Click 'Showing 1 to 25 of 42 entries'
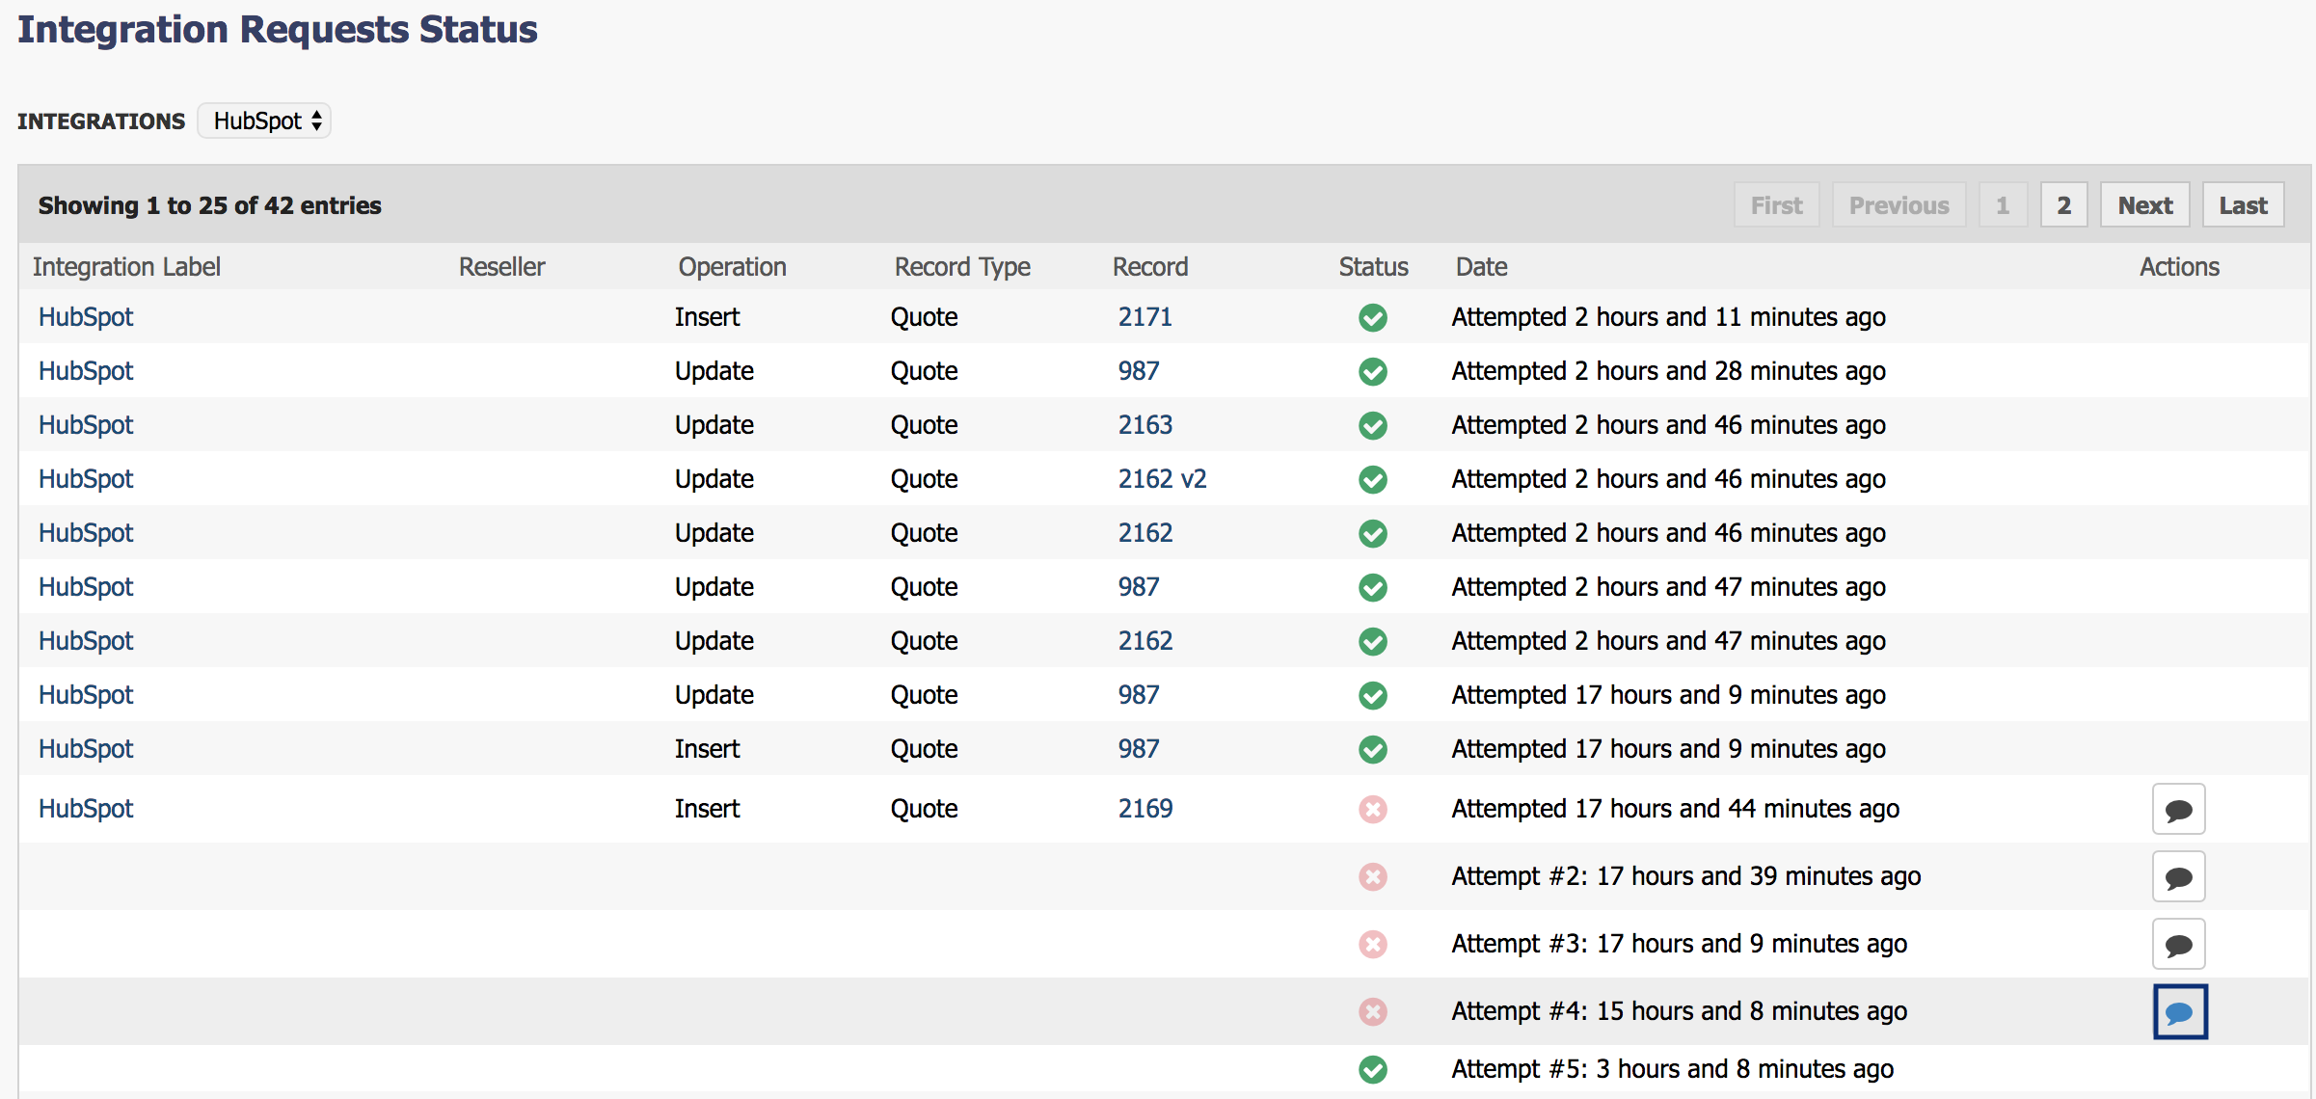The height and width of the screenshot is (1099, 2316). pos(209,205)
